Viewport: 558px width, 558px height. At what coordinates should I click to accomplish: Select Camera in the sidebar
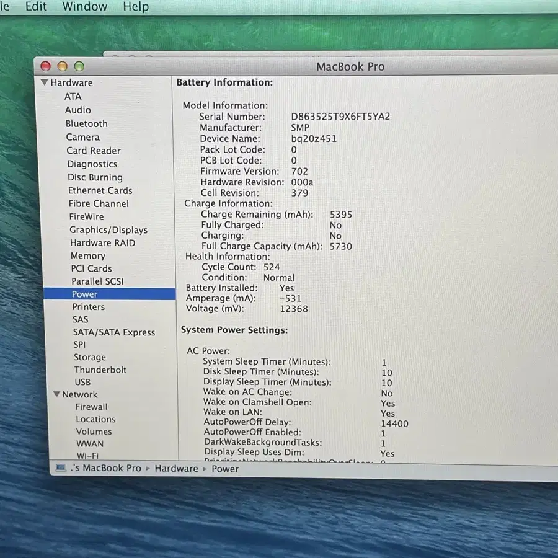coord(83,137)
